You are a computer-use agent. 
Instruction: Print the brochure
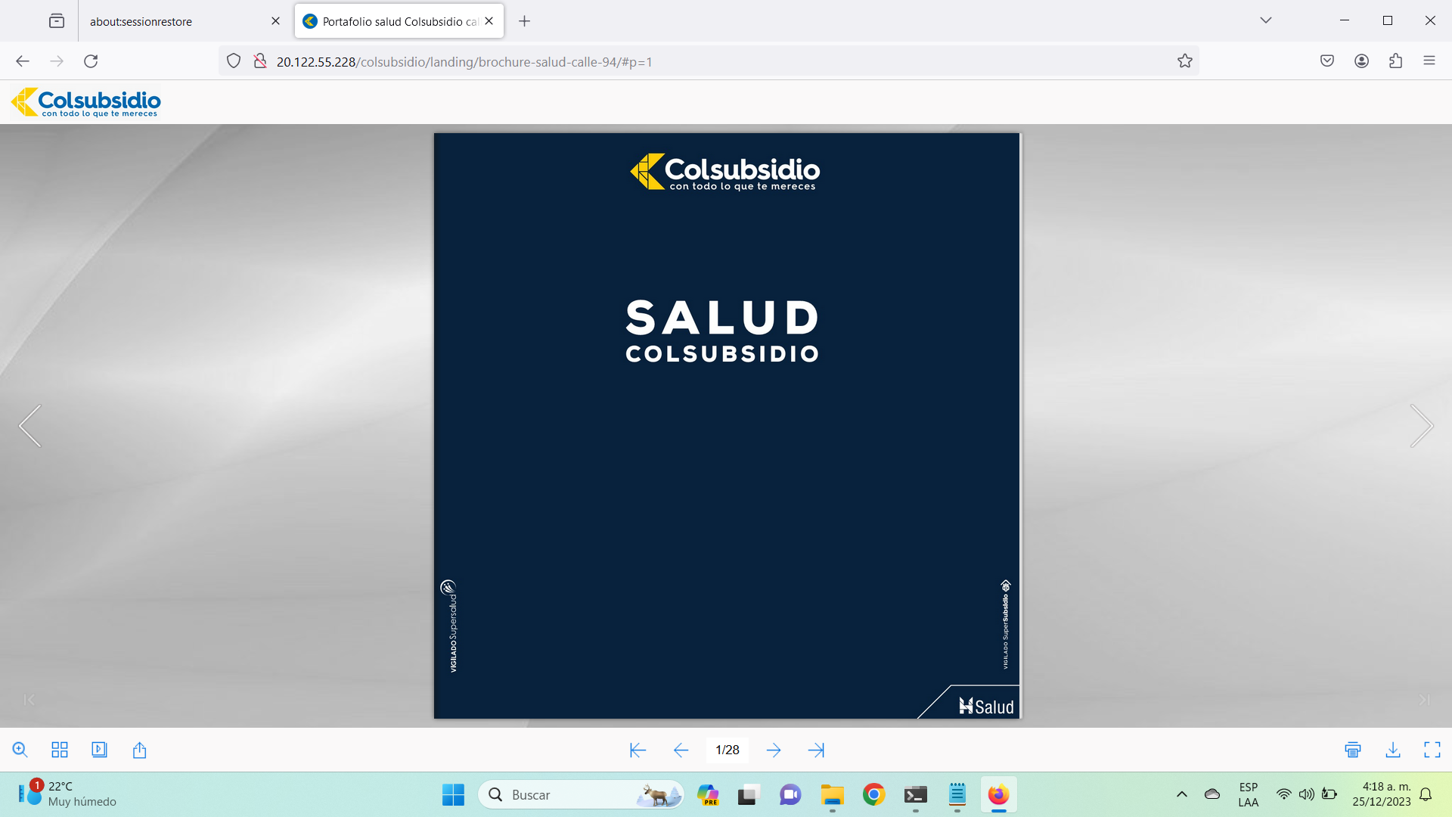point(1353,750)
